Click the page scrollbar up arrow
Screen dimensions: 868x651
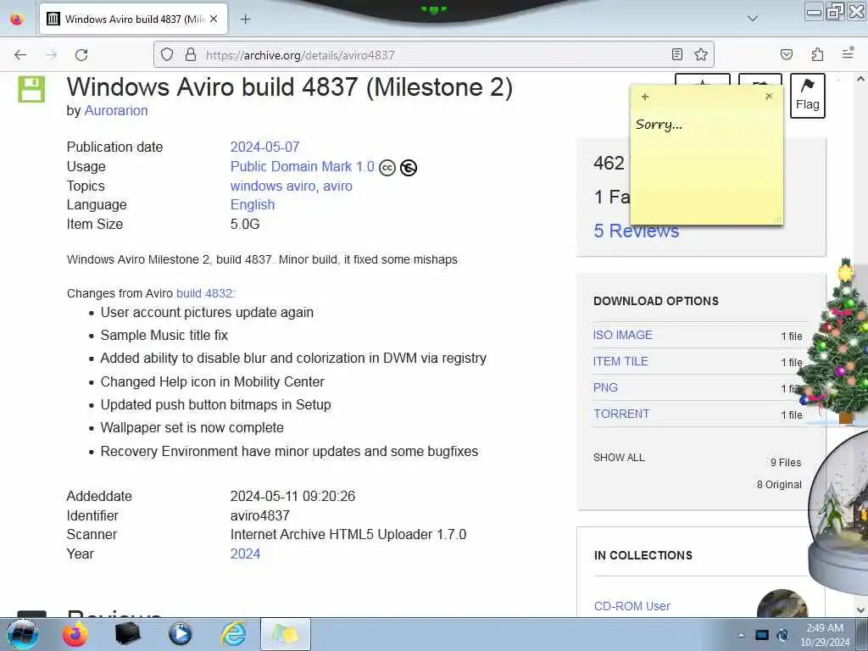[x=860, y=79]
